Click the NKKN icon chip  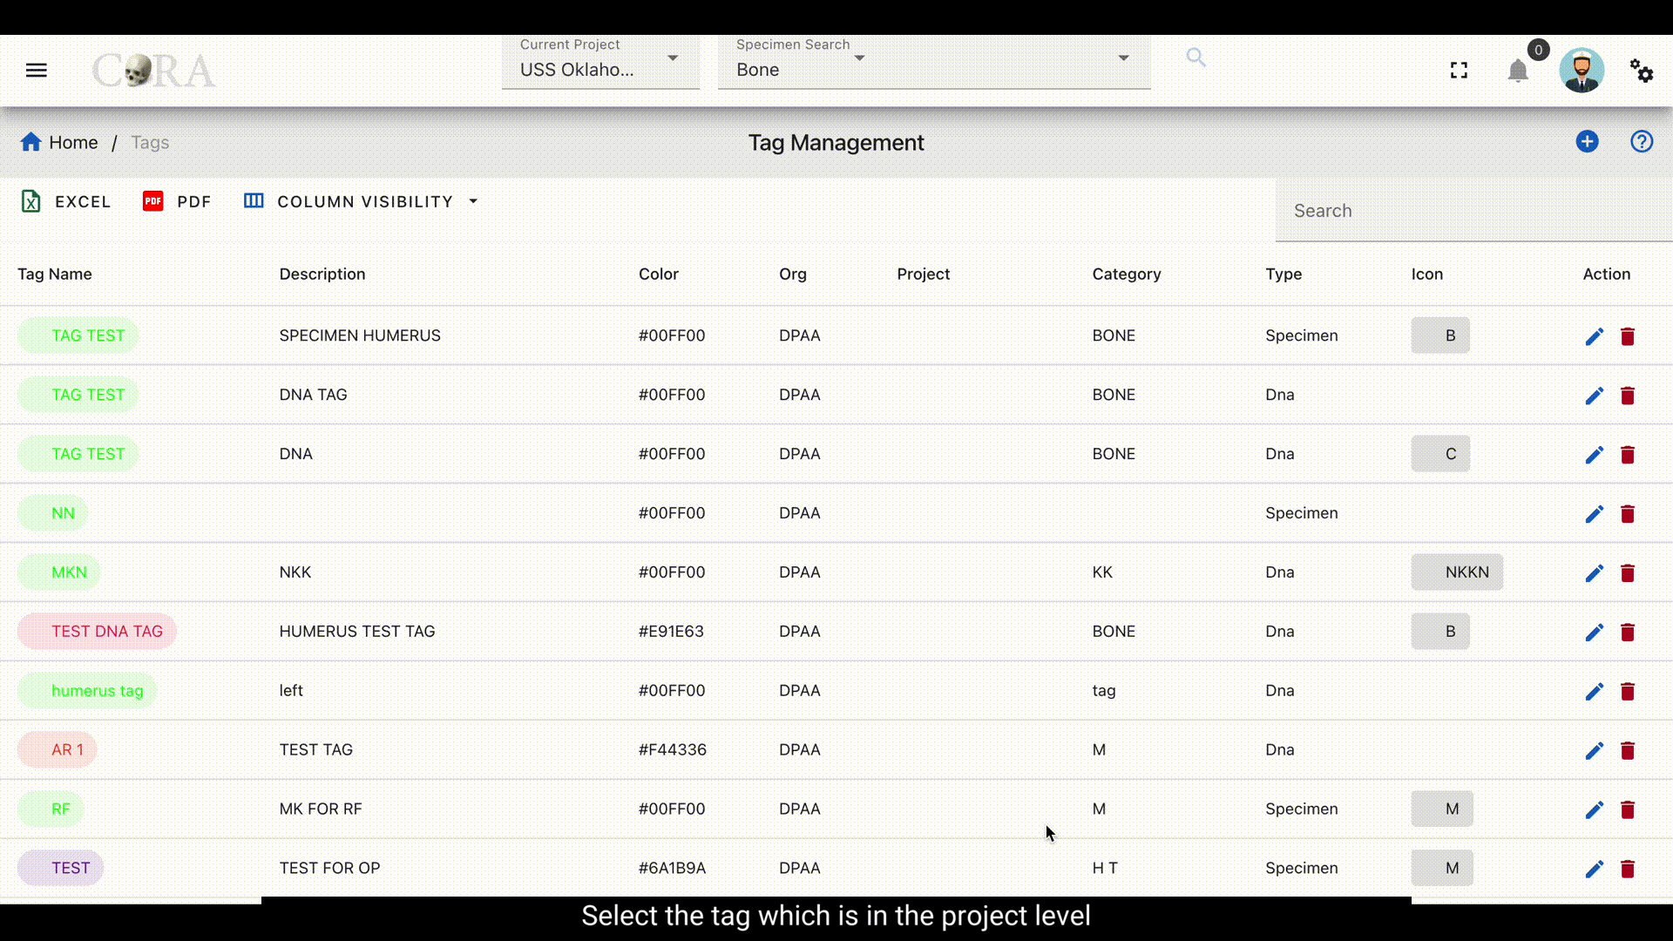coord(1457,572)
